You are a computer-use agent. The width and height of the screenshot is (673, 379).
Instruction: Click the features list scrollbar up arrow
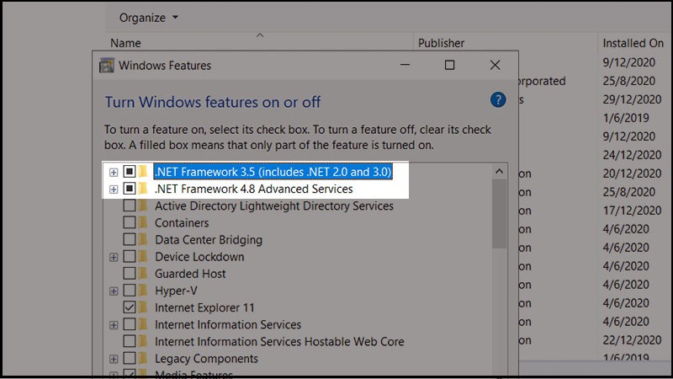click(499, 172)
